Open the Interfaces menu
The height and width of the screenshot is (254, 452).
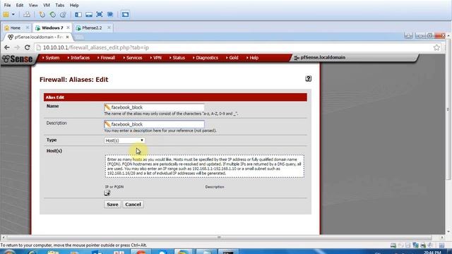click(78, 58)
